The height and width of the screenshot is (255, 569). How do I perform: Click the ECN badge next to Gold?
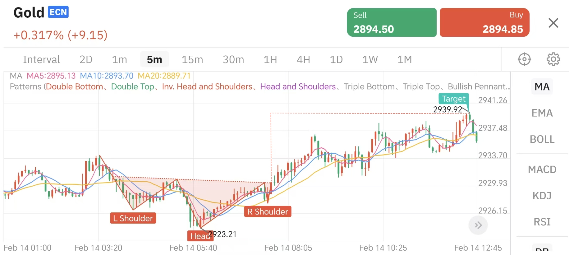[x=58, y=12]
